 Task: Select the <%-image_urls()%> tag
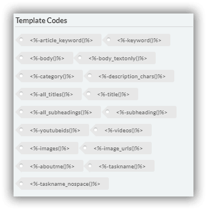click(116, 148)
